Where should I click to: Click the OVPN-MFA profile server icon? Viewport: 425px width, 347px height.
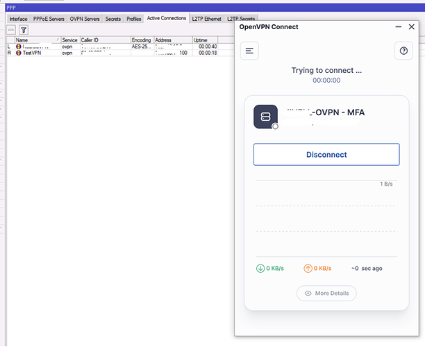[x=265, y=117]
